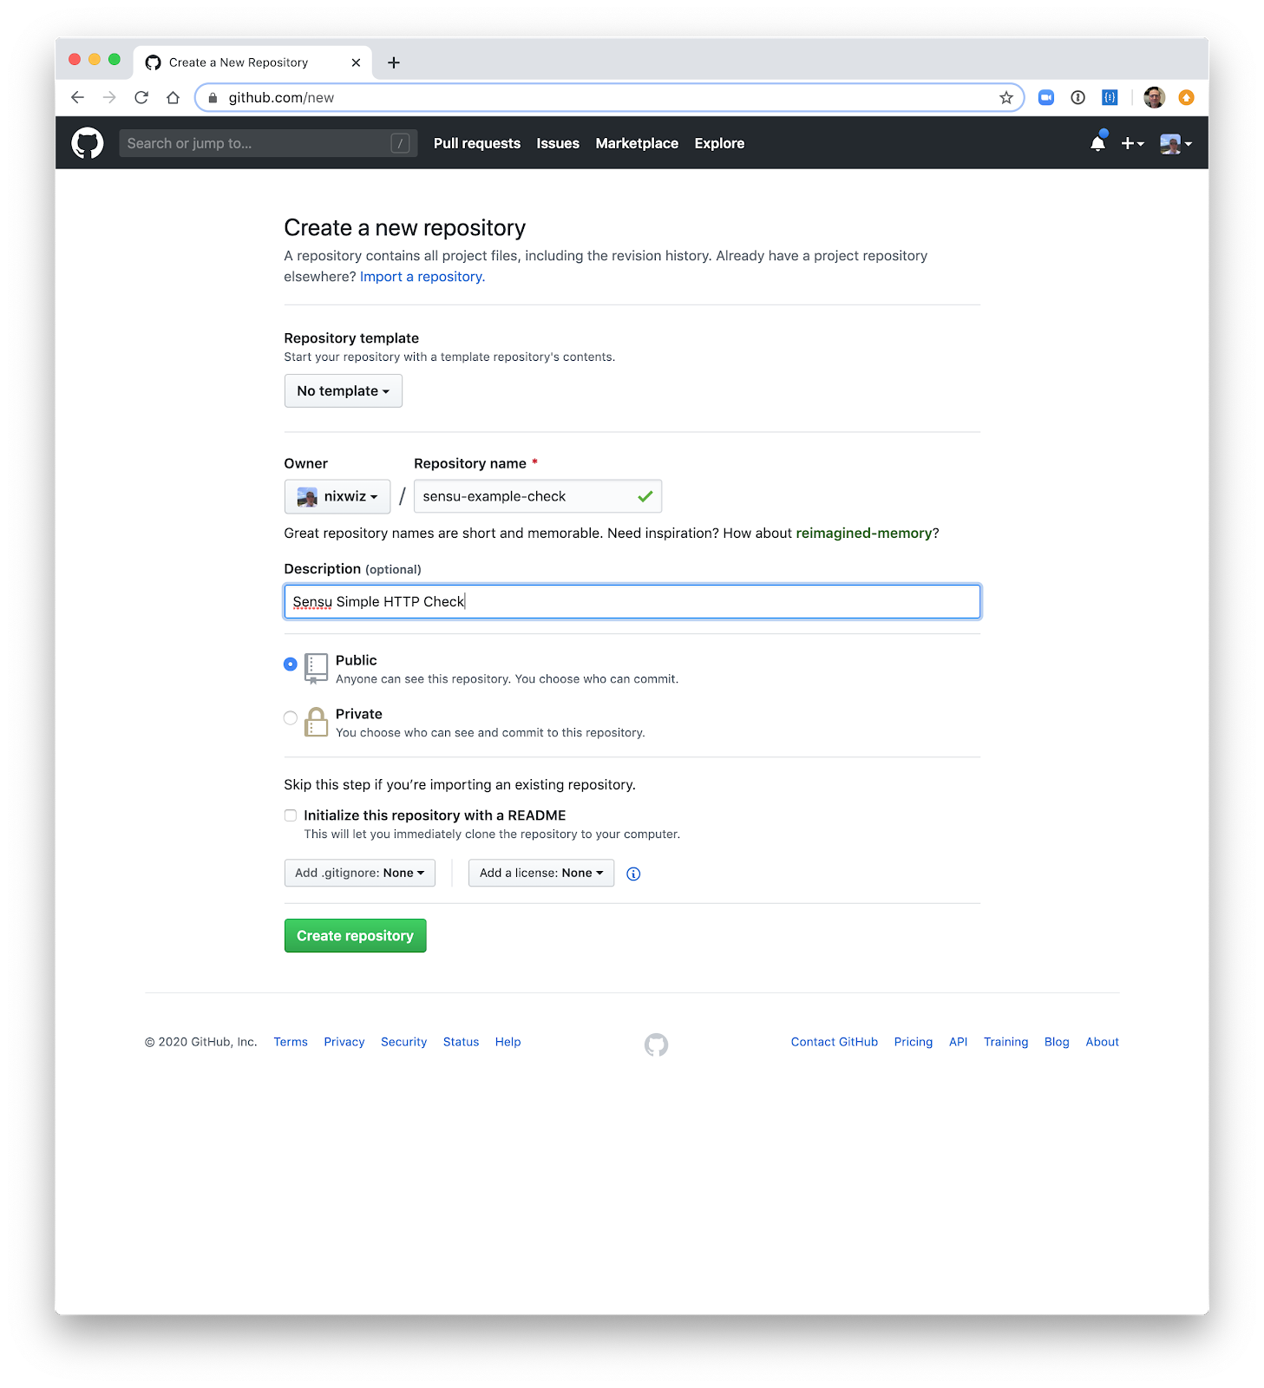This screenshot has height=1388, width=1264.
Task: Click the Description input field
Action: point(632,602)
